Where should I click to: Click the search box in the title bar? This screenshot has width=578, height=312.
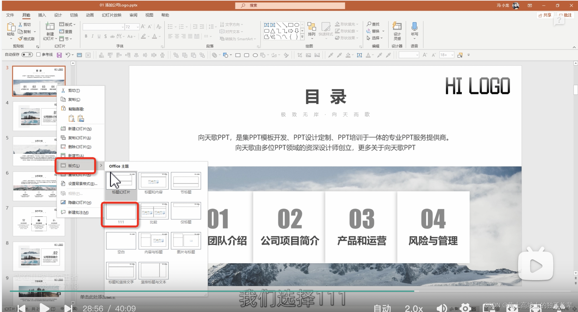click(x=290, y=6)
